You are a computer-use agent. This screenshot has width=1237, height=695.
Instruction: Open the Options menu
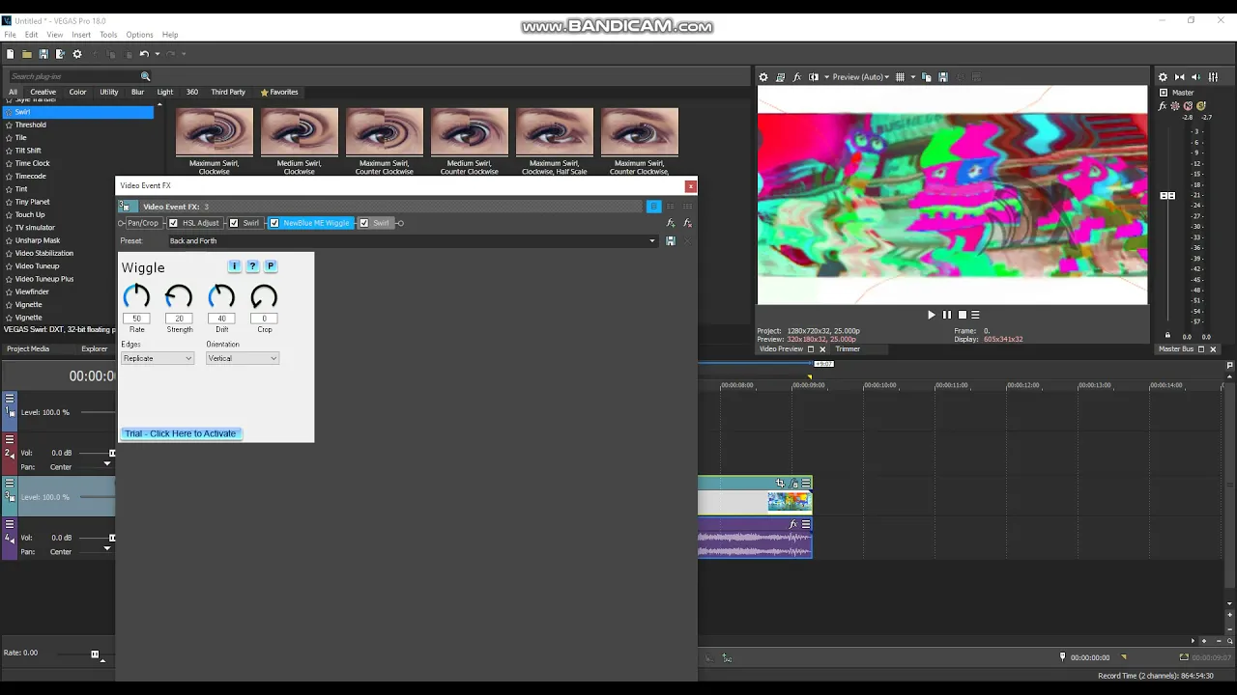pyautogui.click(x=139, y=35)
